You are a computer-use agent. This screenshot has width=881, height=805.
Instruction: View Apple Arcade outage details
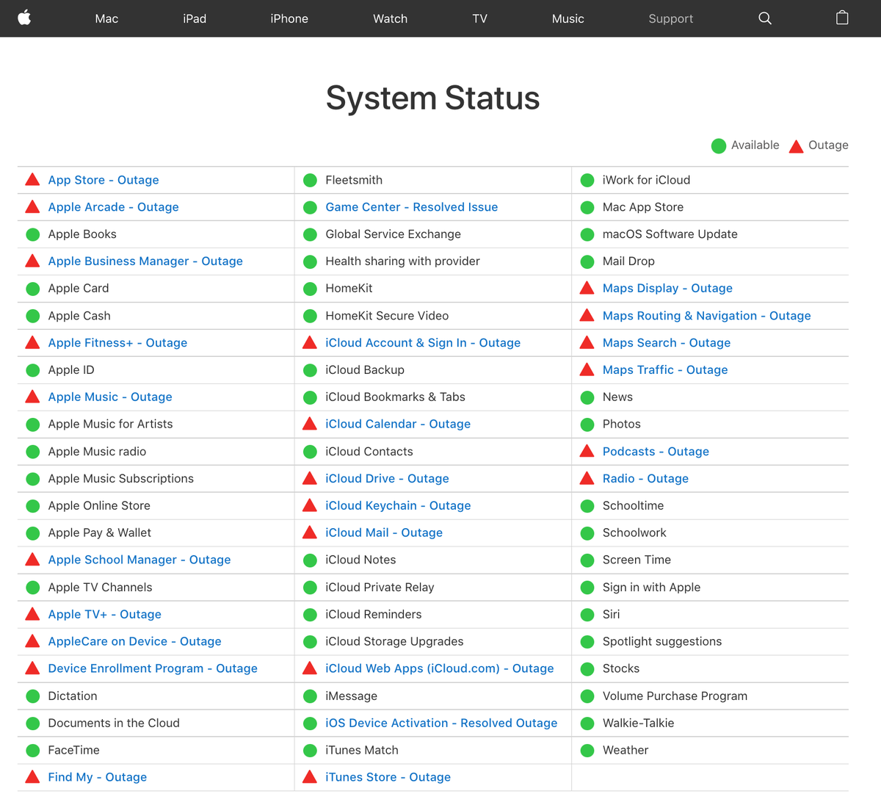[114, 207]
